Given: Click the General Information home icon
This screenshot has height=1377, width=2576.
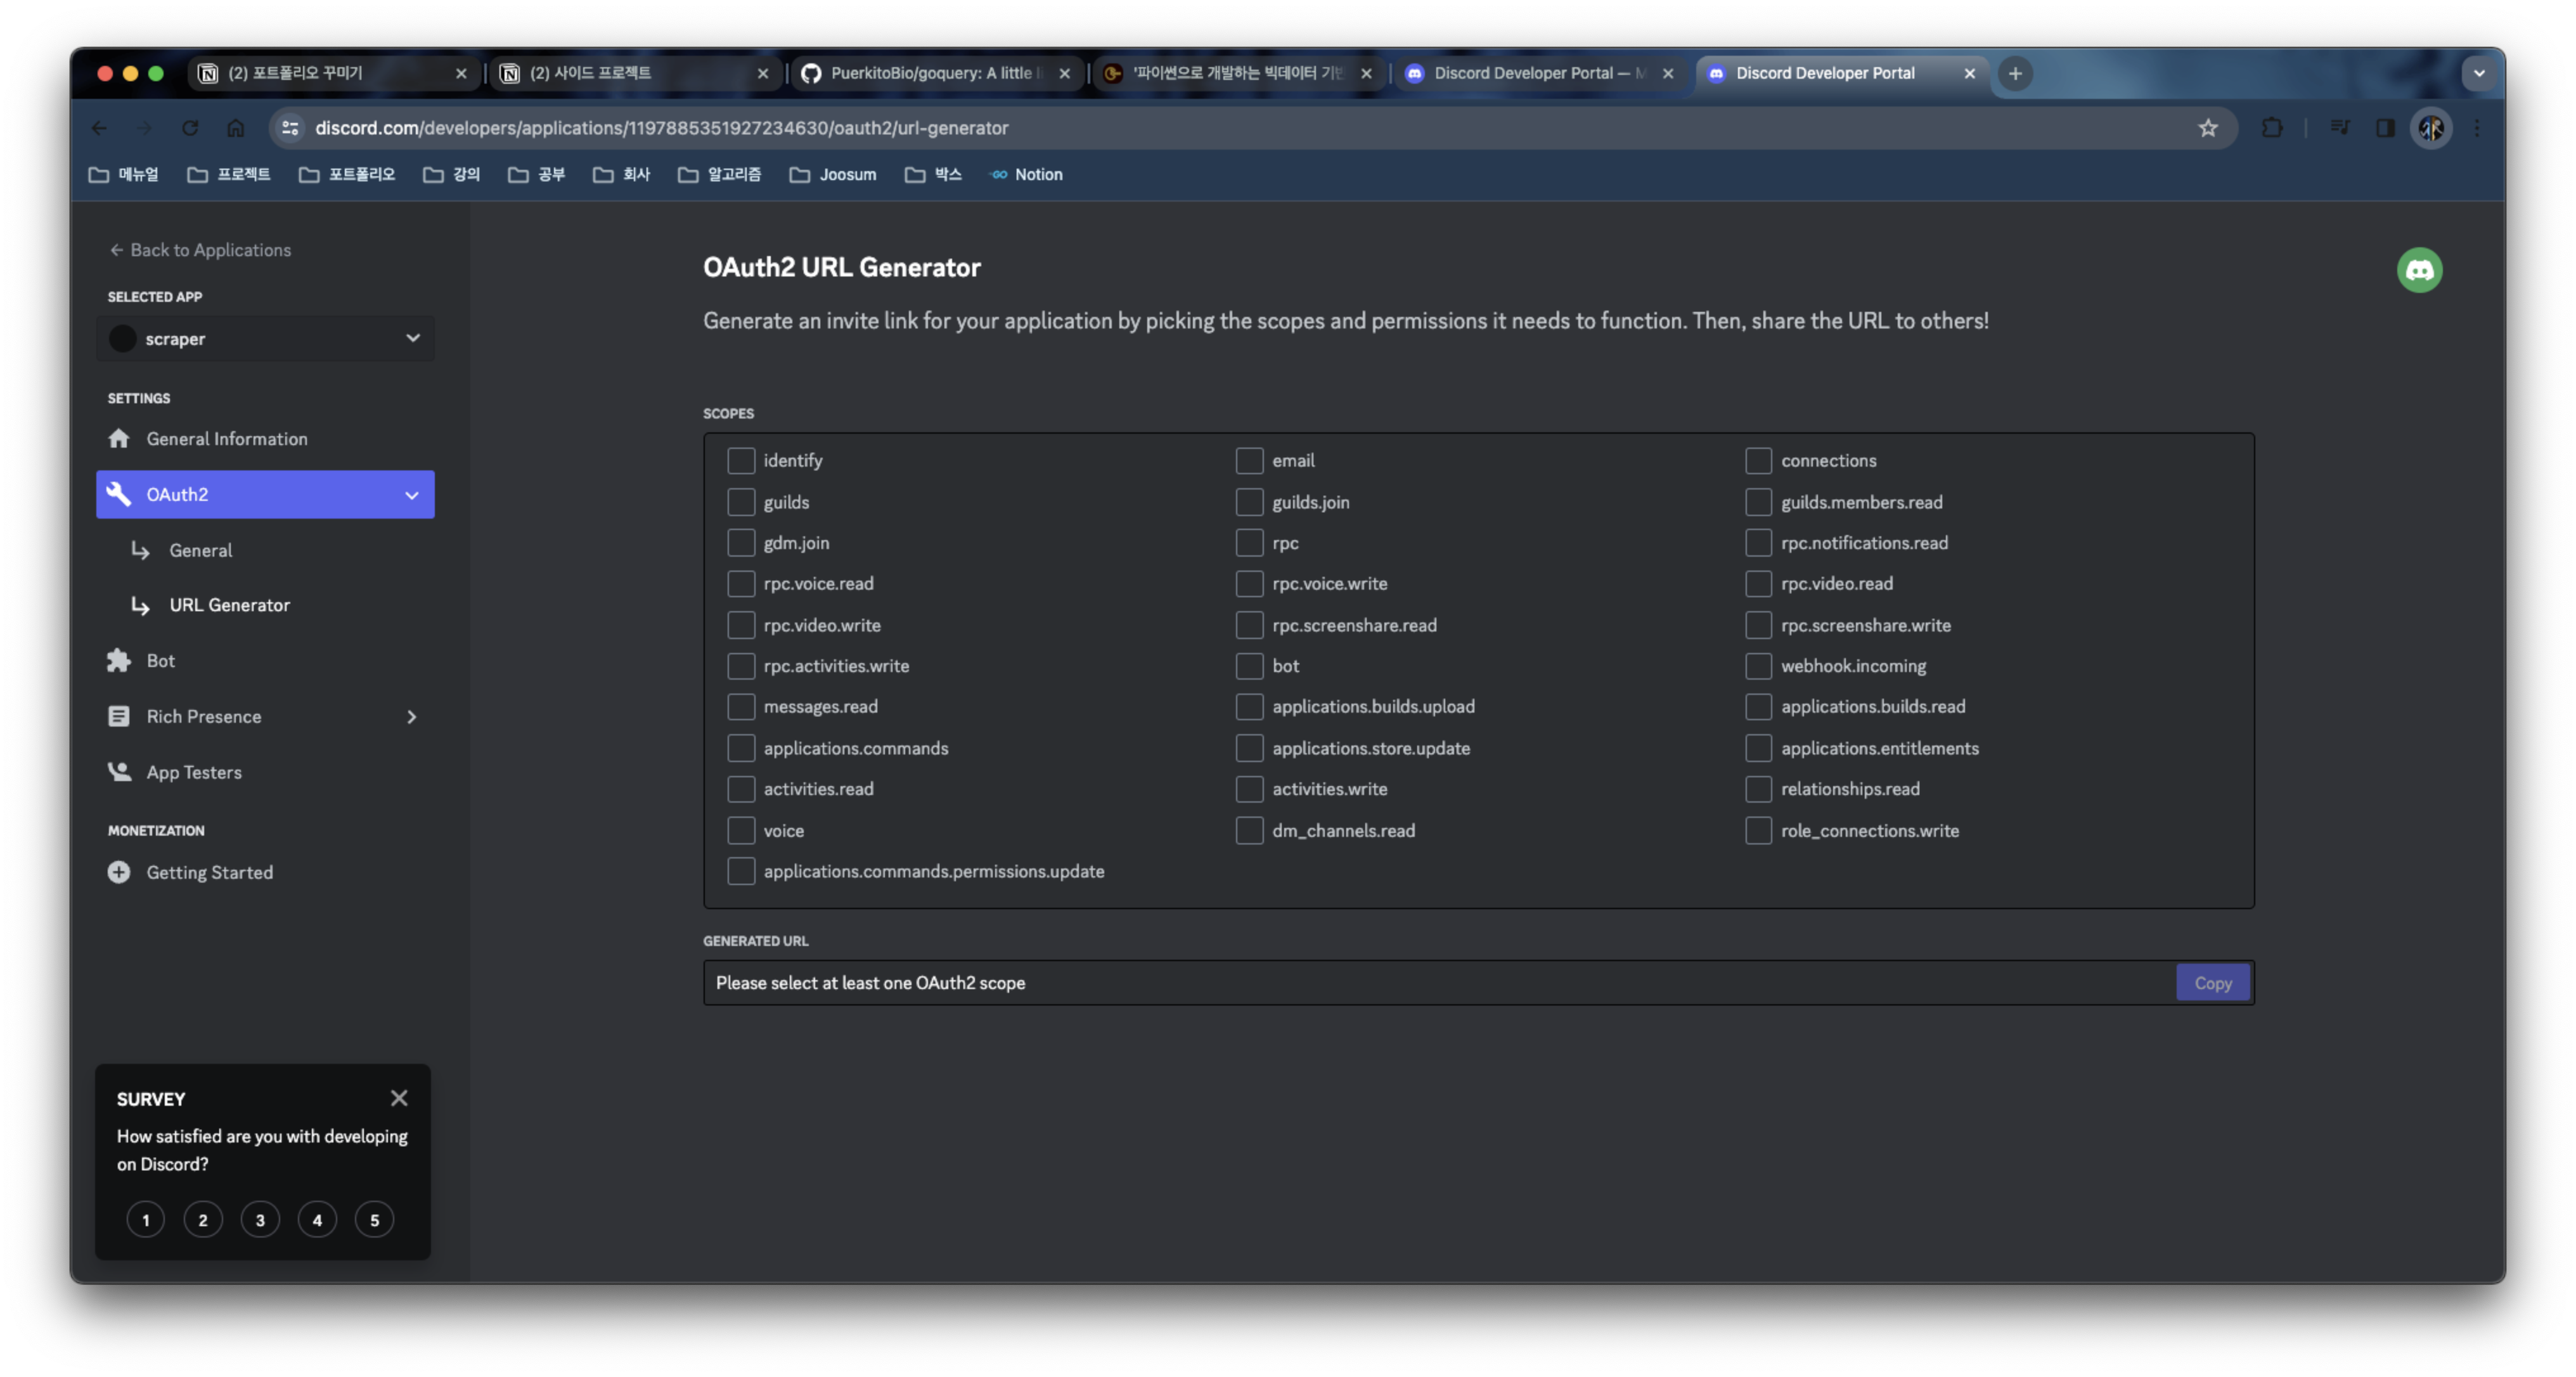Looking at the screenshot, I should 119,438.
